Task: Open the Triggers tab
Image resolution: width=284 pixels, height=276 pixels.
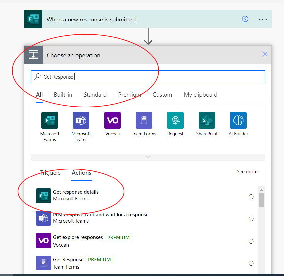Action: (x=50, y=173)
